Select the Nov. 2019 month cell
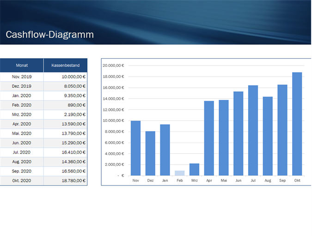This screenshot has width=312, height=240. coord(22,77)
